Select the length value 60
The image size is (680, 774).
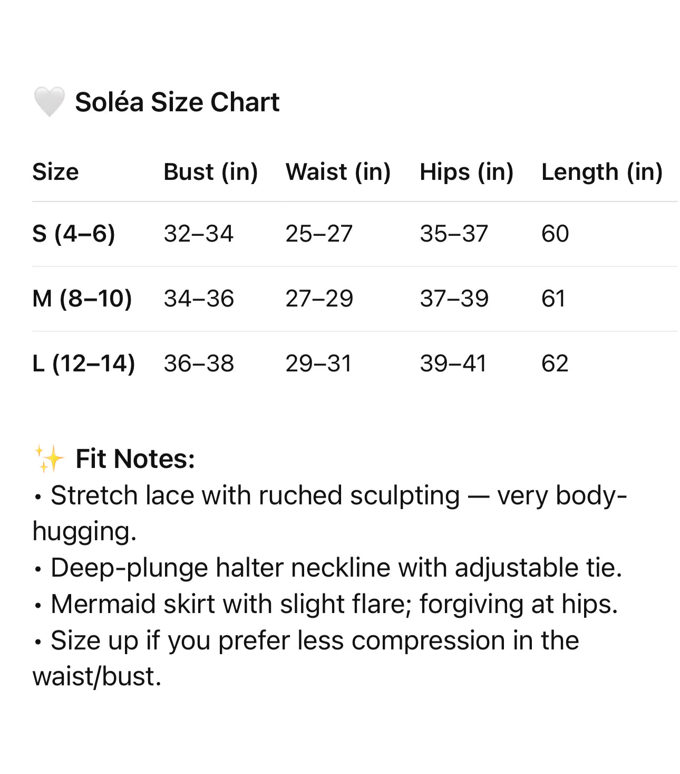point(555,234)
